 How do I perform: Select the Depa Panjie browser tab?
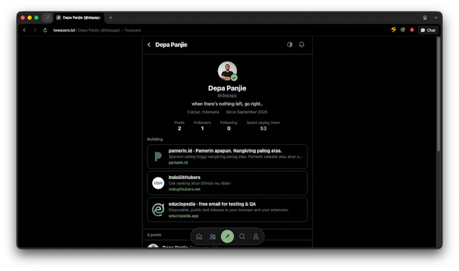(x=79, y=18)
